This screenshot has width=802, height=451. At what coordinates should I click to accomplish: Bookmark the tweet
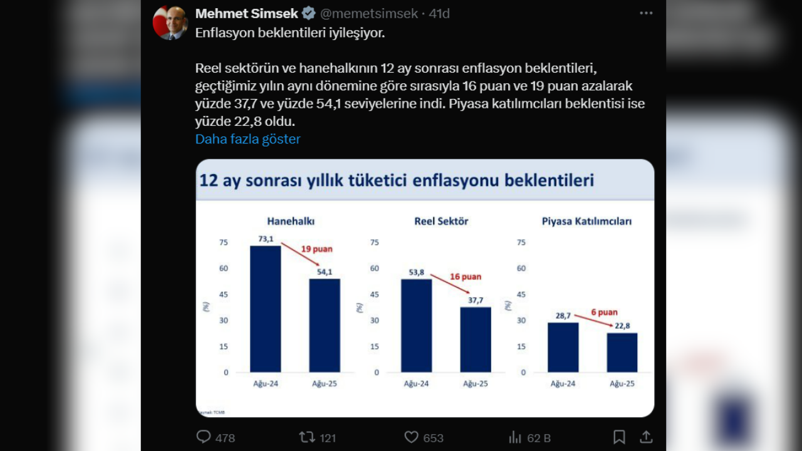pyautogui.click(x=620, y=437)
